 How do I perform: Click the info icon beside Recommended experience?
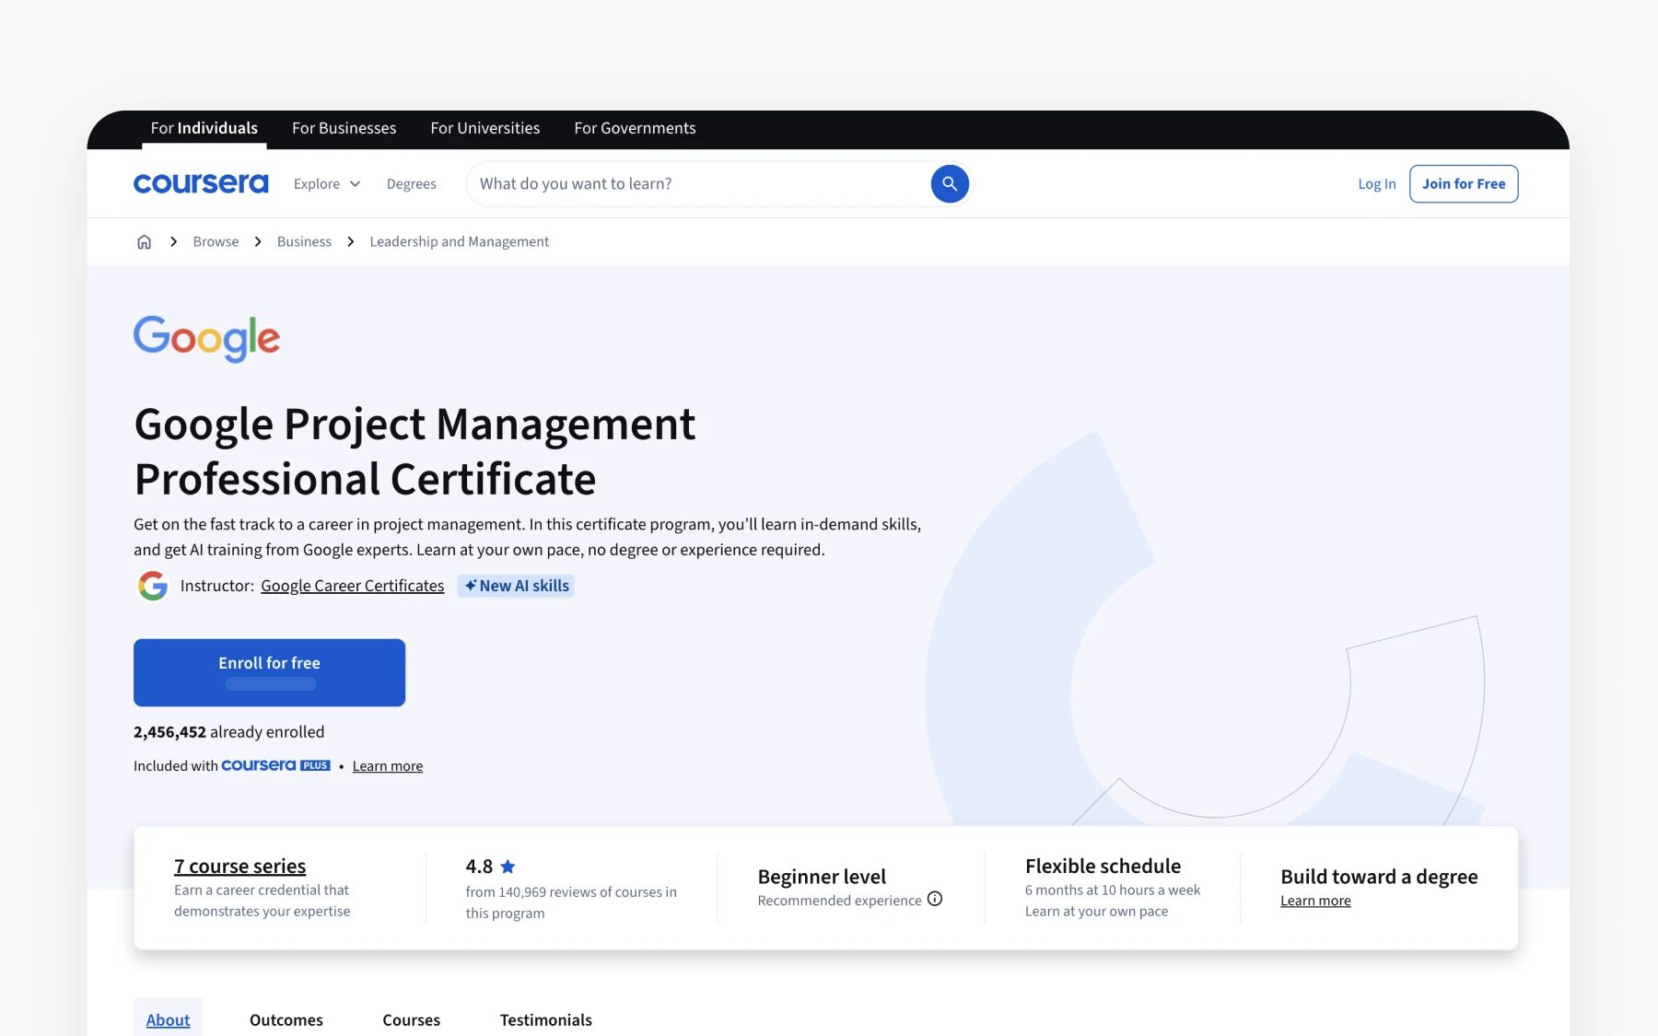click(x=935, y=899)
